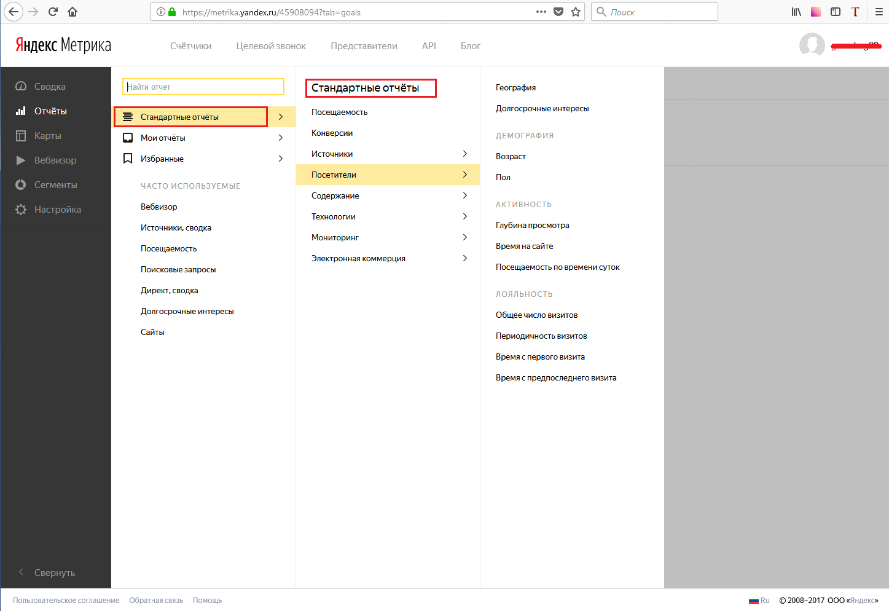Open the Время на сайте report
Viewport: 889px width, 611px height.
click(x=525, y=246)
